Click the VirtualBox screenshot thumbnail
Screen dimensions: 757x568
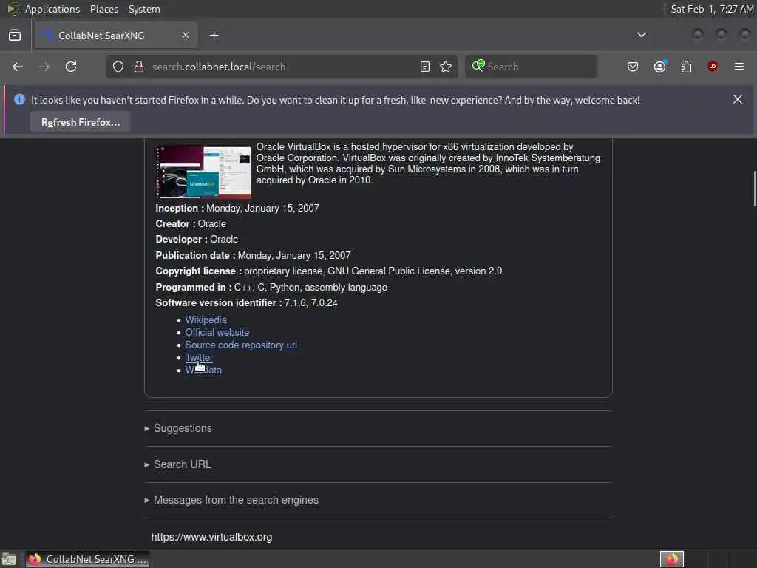tap(203, 172)
